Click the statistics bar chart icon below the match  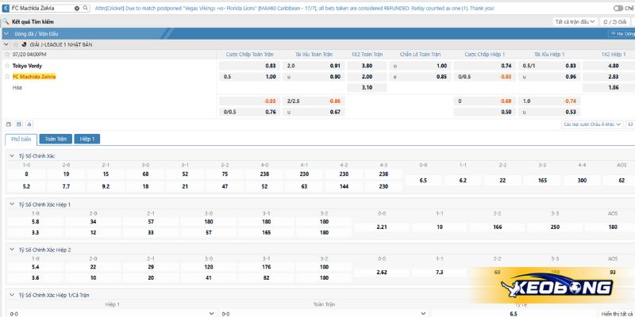point(29,124)
